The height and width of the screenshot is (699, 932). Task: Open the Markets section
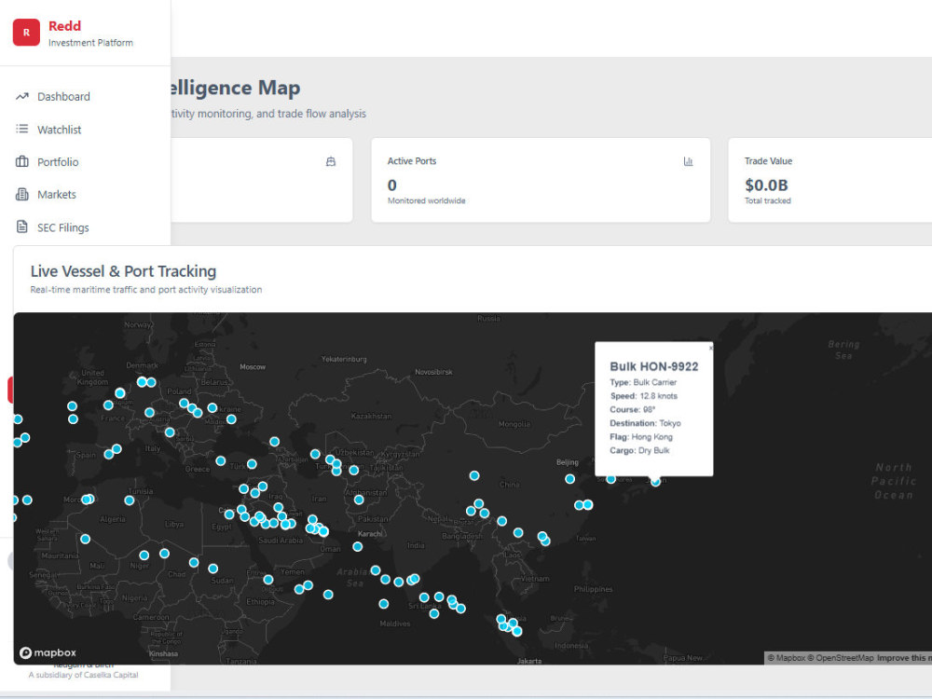pyautogui.click(x=57, y=195)
